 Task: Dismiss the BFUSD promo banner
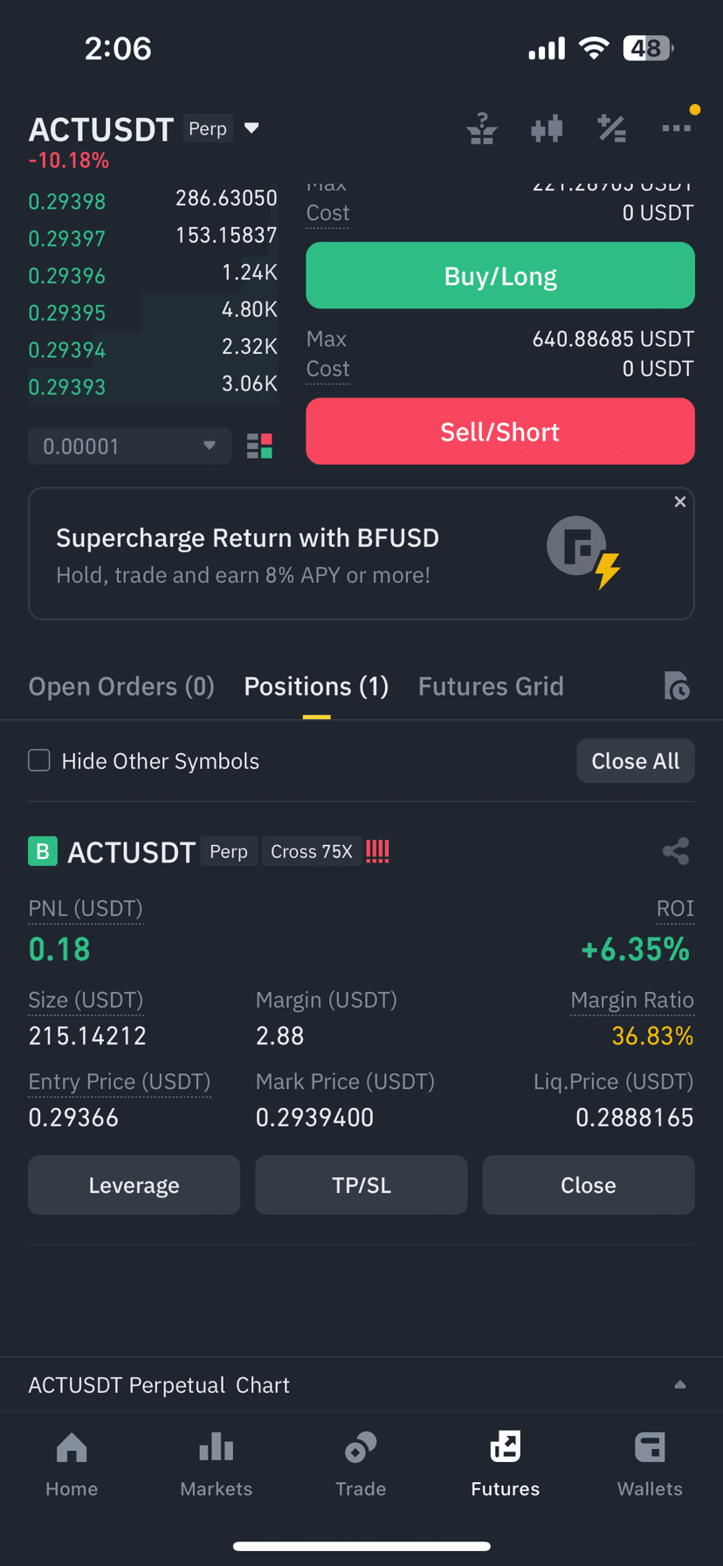click(680, 502)
